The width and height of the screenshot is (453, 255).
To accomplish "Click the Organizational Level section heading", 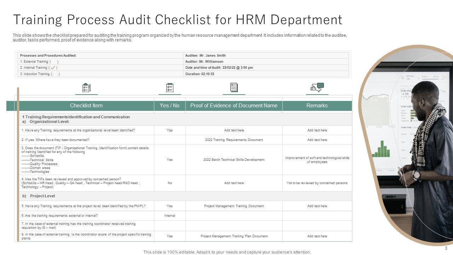I will pos(50,121).
